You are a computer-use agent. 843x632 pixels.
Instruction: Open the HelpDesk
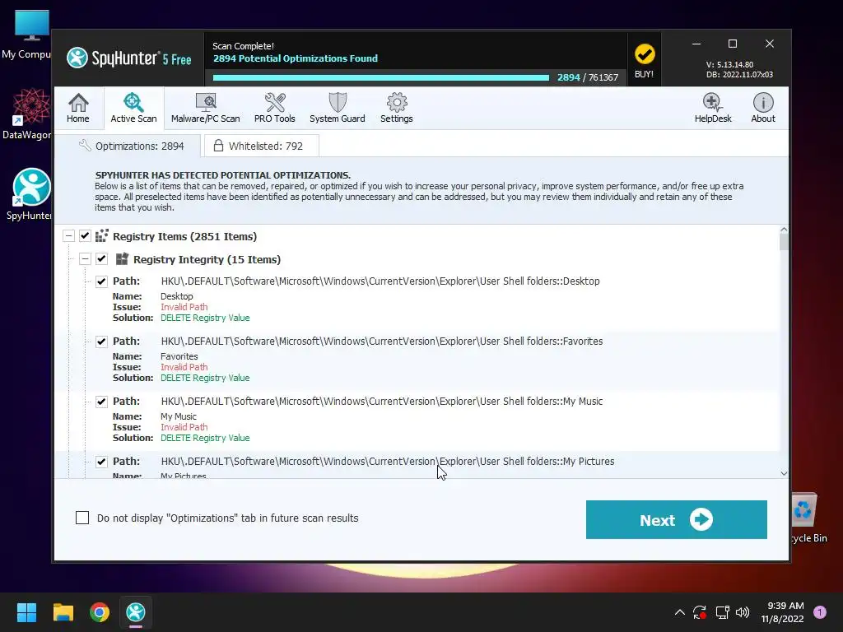point(713,108)
